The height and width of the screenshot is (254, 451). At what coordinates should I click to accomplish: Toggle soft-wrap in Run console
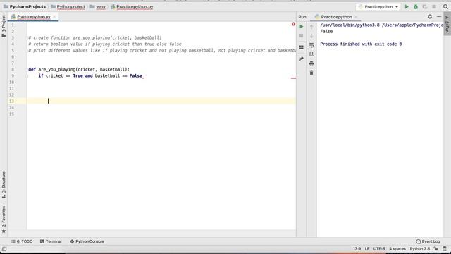point(311,45)
